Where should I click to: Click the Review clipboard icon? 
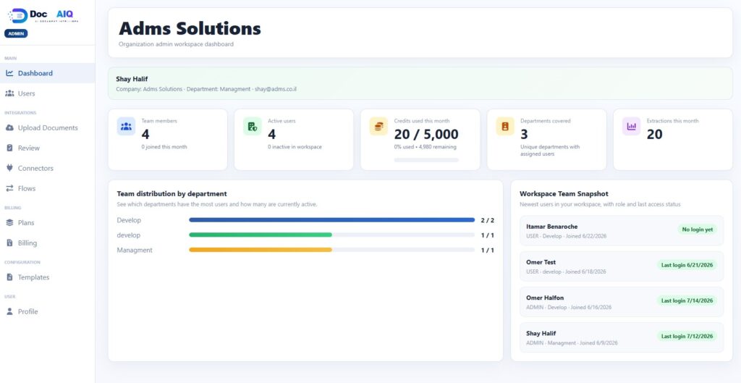click(9, 148)
